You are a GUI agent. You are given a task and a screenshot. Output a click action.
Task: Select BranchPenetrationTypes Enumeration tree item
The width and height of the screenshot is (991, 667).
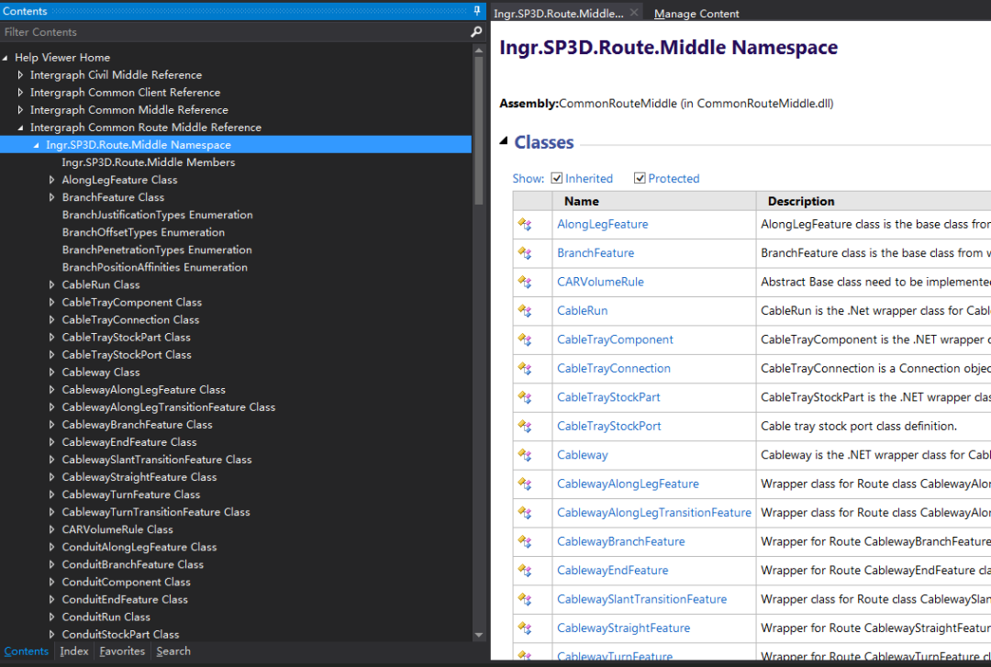pyautogui.click(x=157, y=250)
